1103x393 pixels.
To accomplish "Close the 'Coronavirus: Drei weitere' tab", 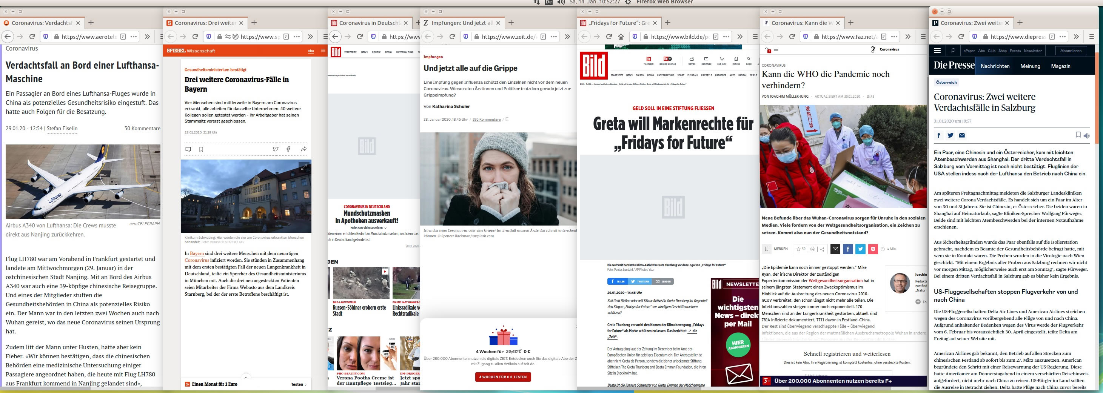I will [x=241, y=23].
